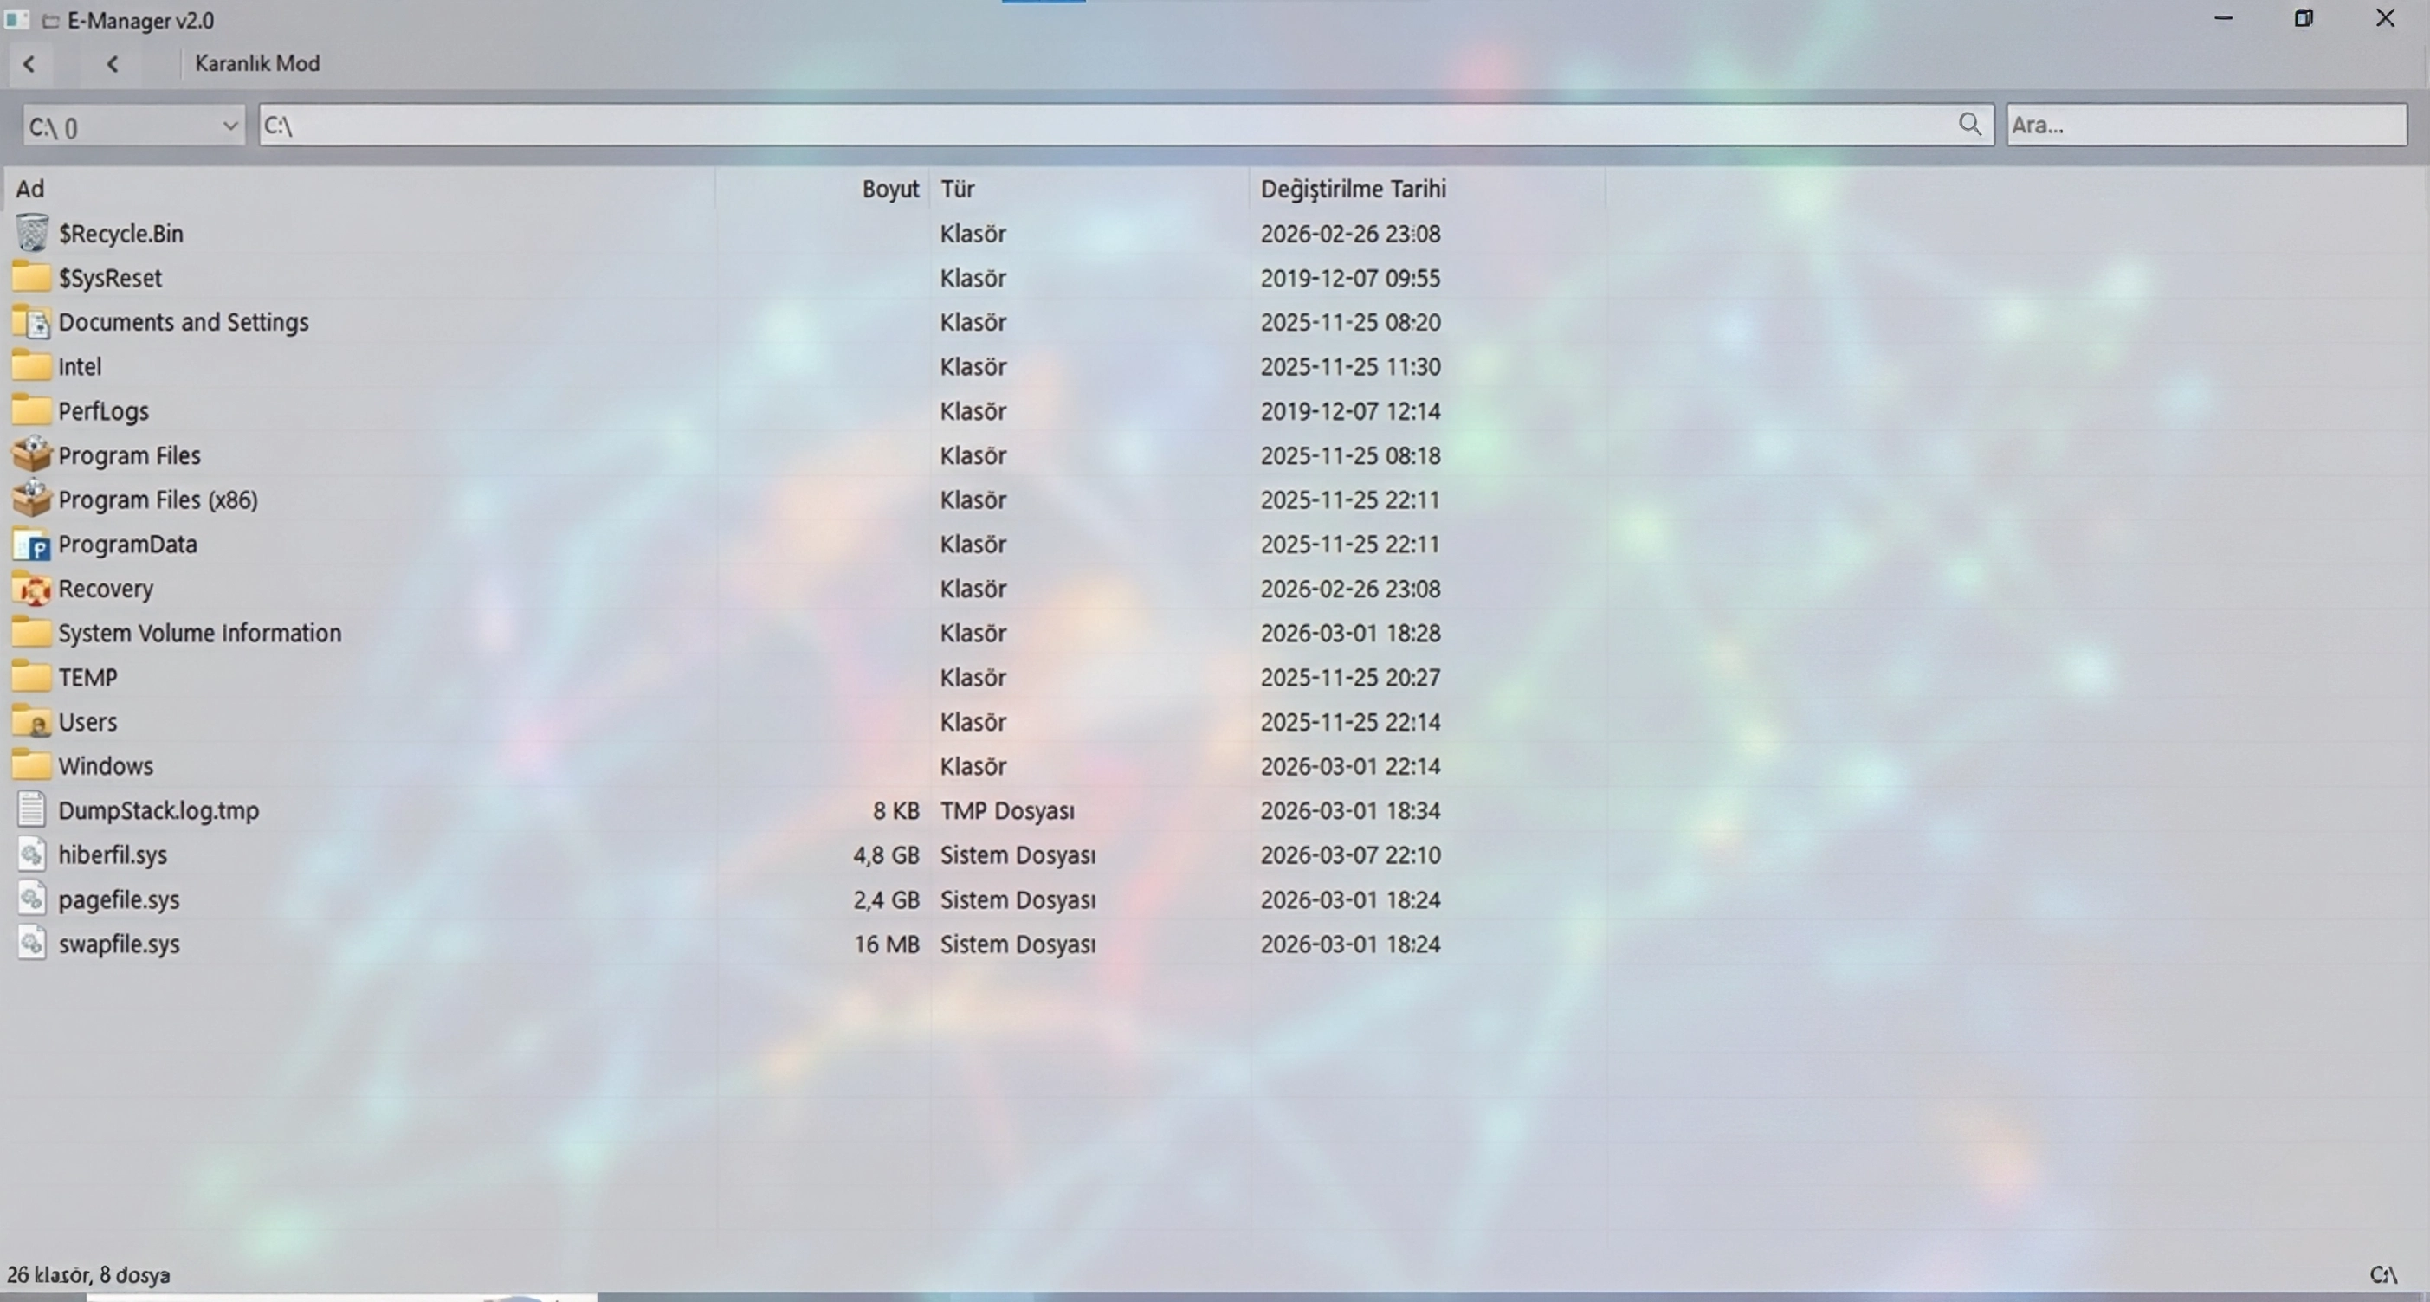The width and height of the screenshot is (2430, 1302).
Task: Click the search magnifier icon in path bar
Action: (x=1969, y=125)
